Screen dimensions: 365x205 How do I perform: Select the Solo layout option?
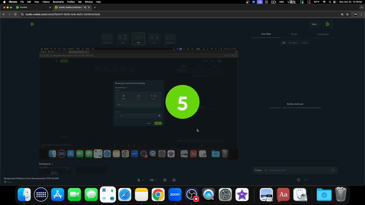[x=138, y=38]
